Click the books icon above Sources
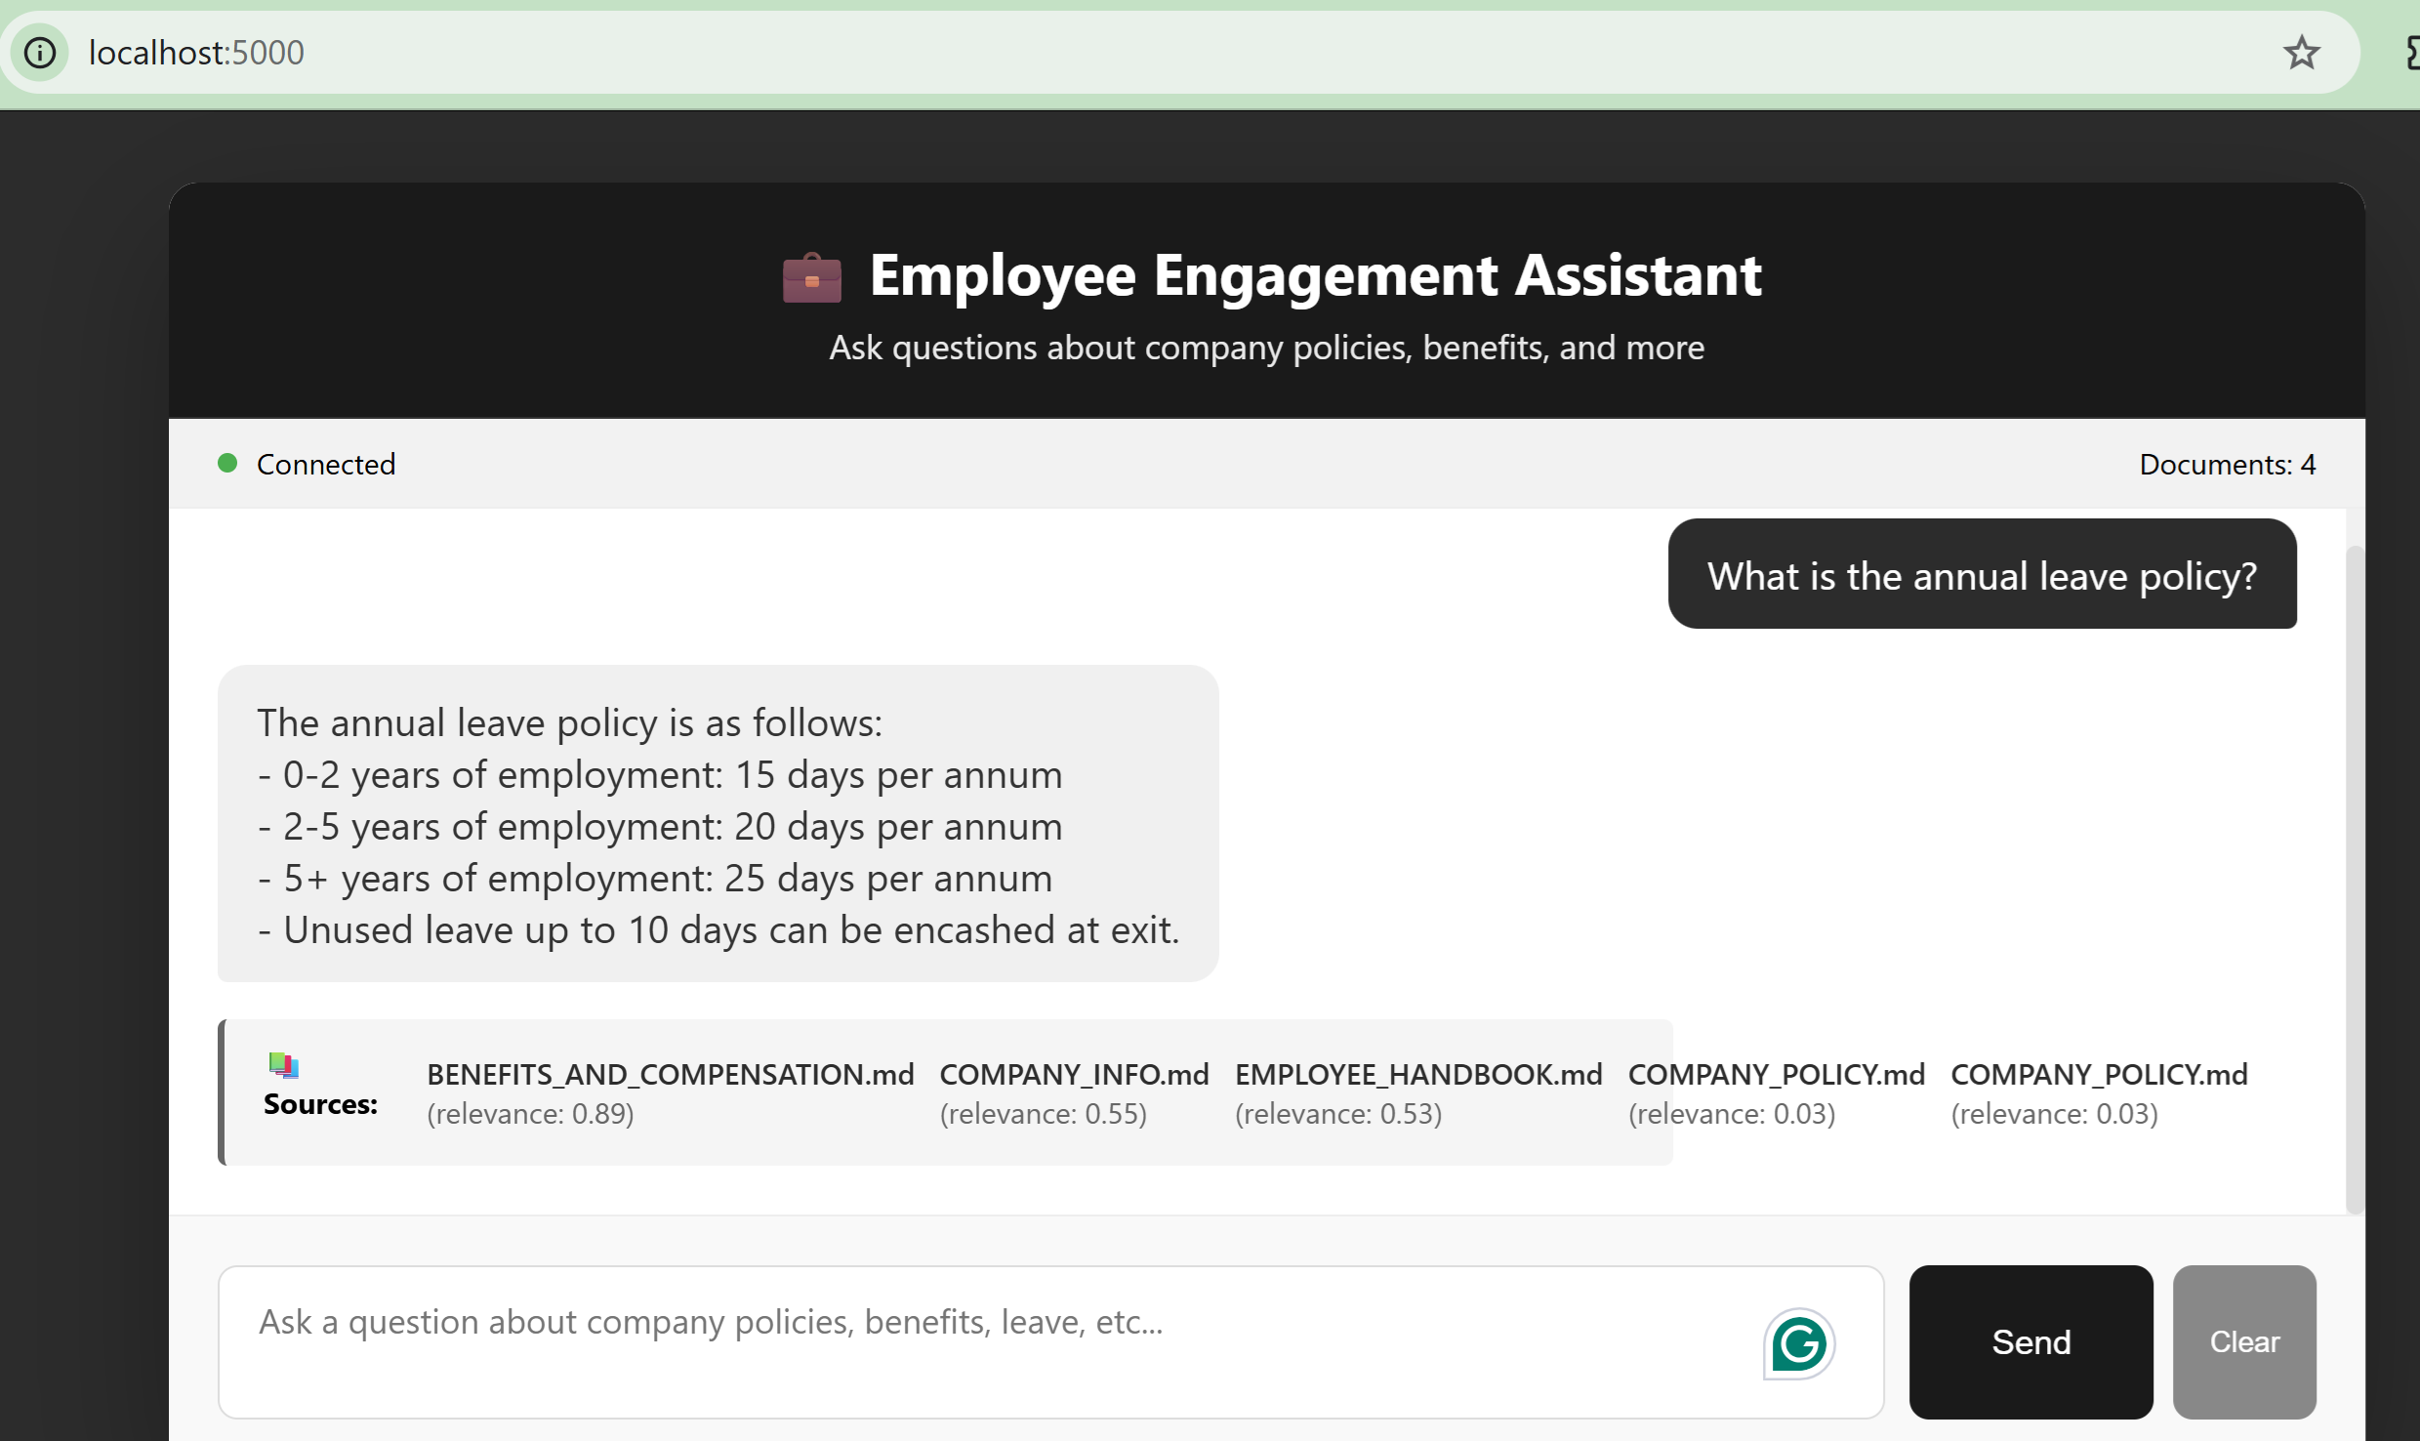Screen dimensions: 2420x1441 pos(283,1064)
